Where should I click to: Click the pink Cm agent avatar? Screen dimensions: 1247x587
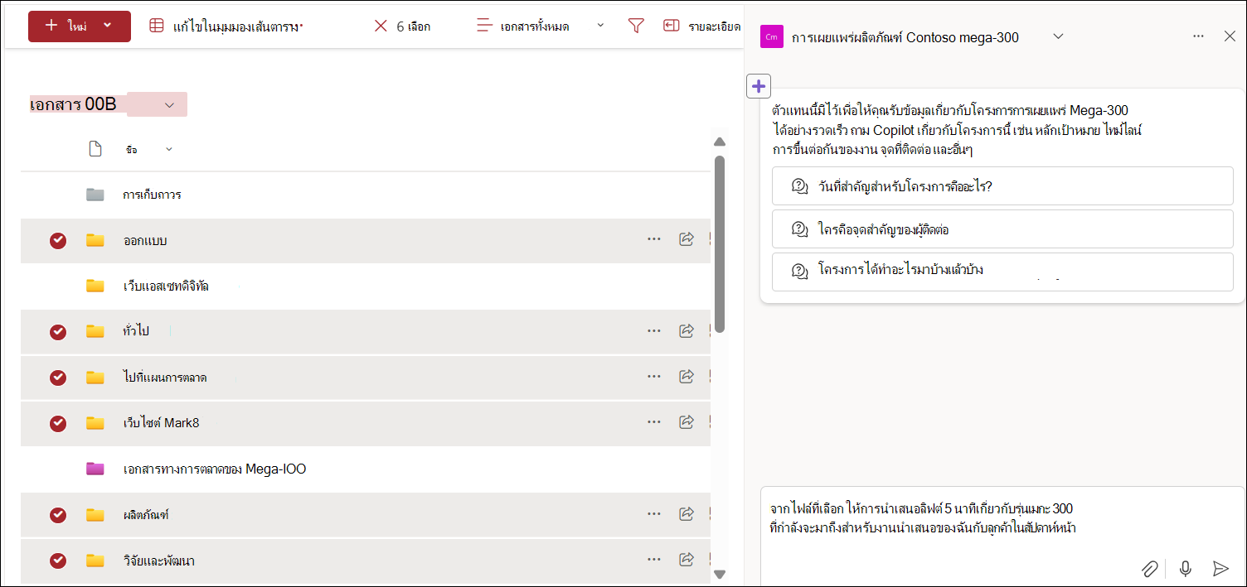[772, 36]
